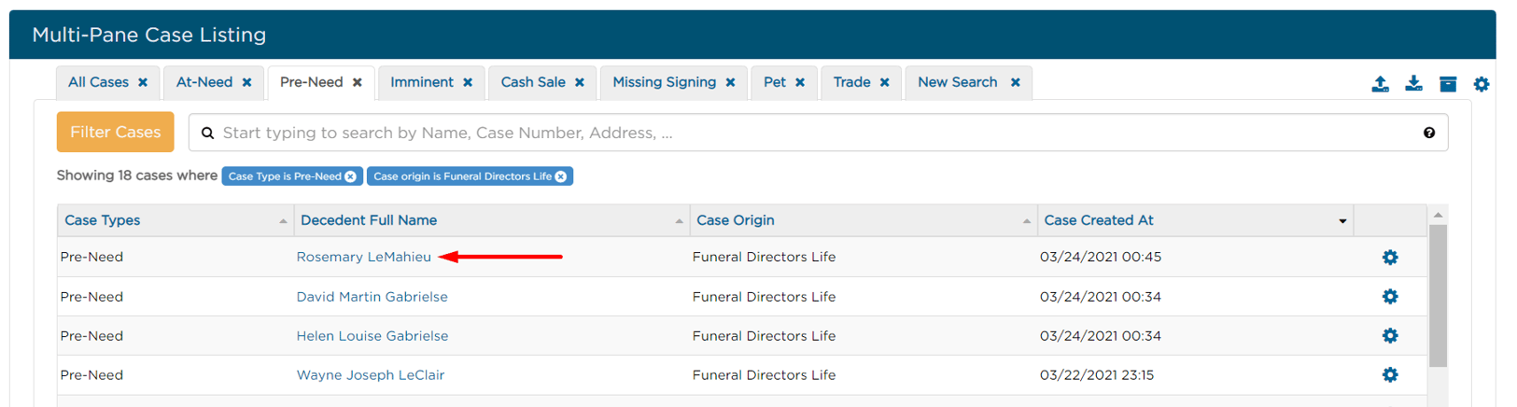This screenshot has width=1517, height=407.
Task: Click the archive box icon
Action: point(1448,84)
